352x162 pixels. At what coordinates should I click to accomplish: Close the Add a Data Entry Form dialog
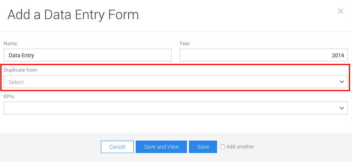[340, 11]
